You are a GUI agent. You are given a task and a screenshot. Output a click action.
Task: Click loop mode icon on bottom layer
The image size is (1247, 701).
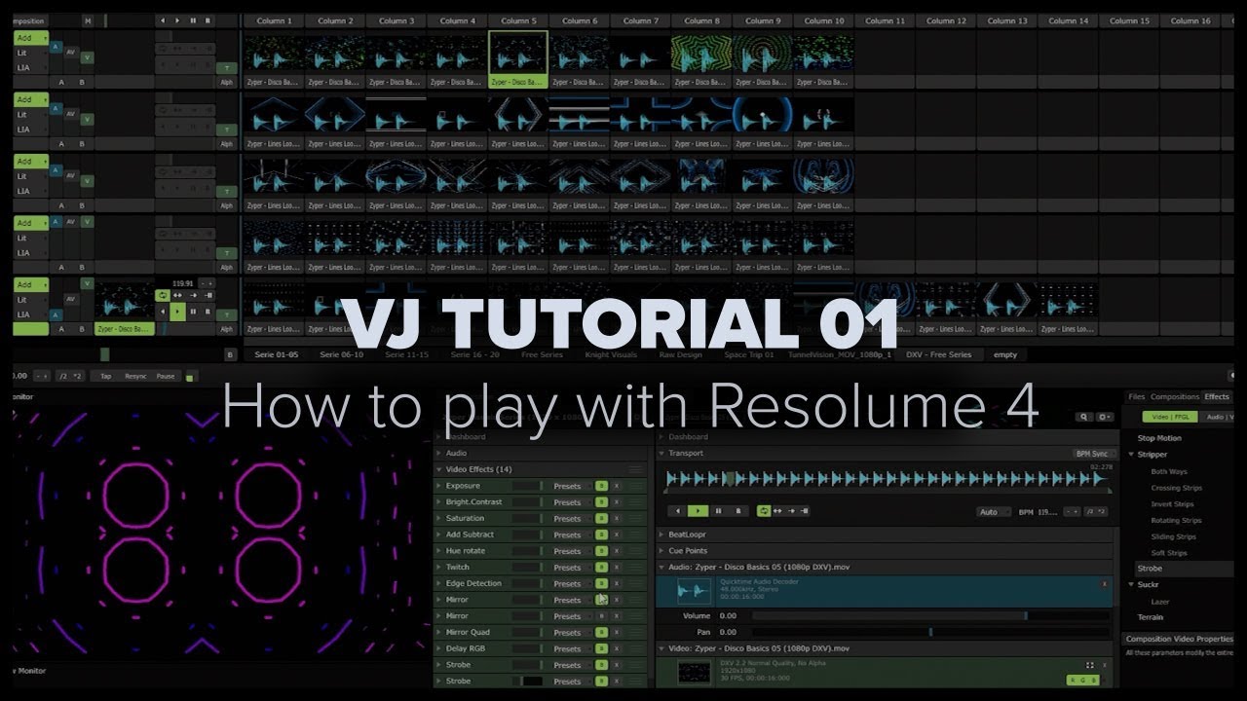click(x=163, y=295)
